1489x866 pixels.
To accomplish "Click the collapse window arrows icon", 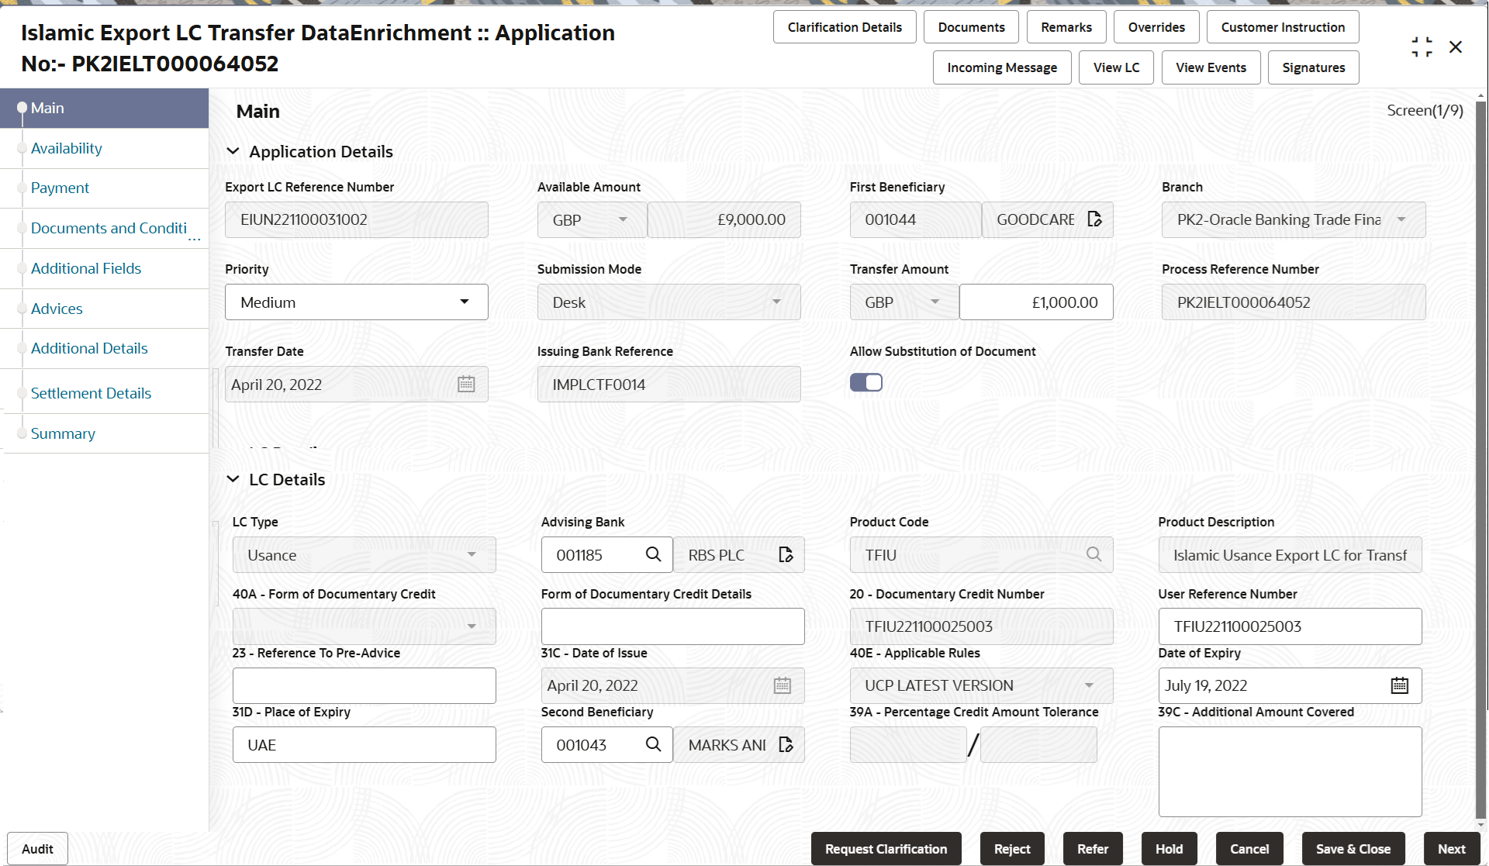I will coord(1422,47).
